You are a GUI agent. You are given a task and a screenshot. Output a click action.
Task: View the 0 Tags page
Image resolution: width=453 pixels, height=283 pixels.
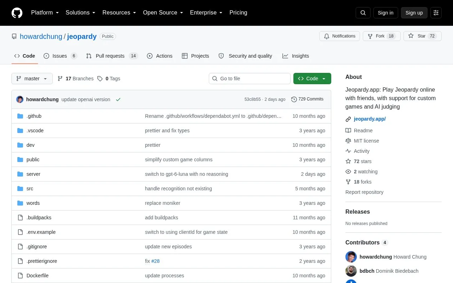pos(109,79)
